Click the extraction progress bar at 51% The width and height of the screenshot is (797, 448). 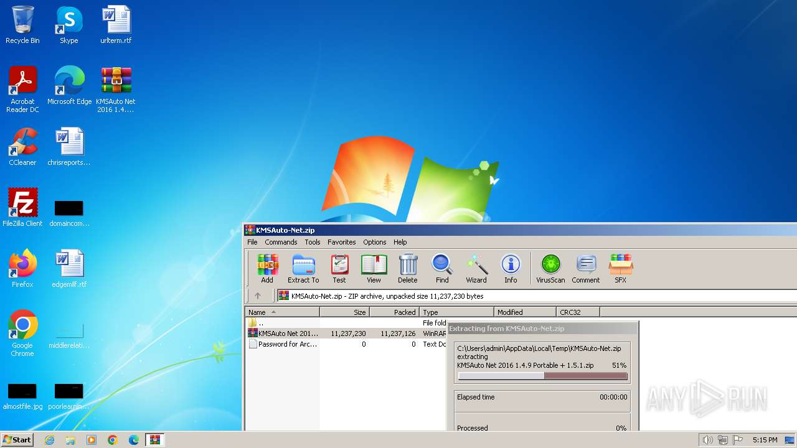click(542, 376)
